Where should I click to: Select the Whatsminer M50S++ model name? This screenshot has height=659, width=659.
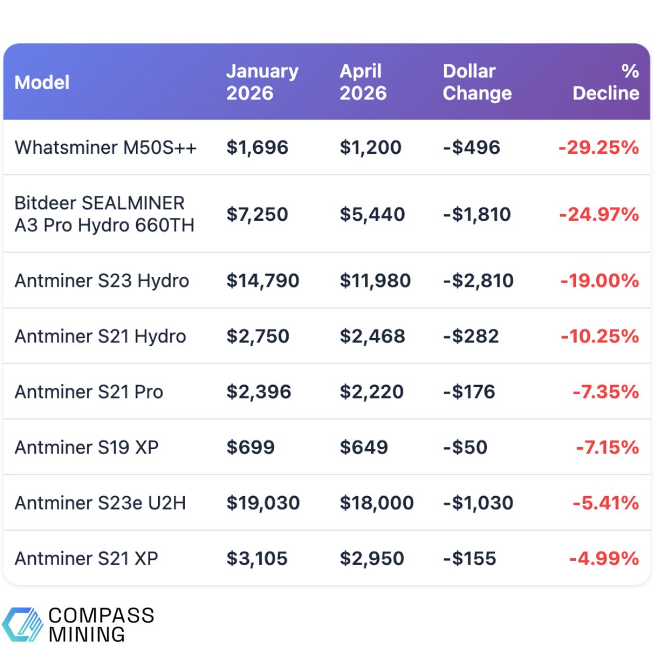[106, 147]
